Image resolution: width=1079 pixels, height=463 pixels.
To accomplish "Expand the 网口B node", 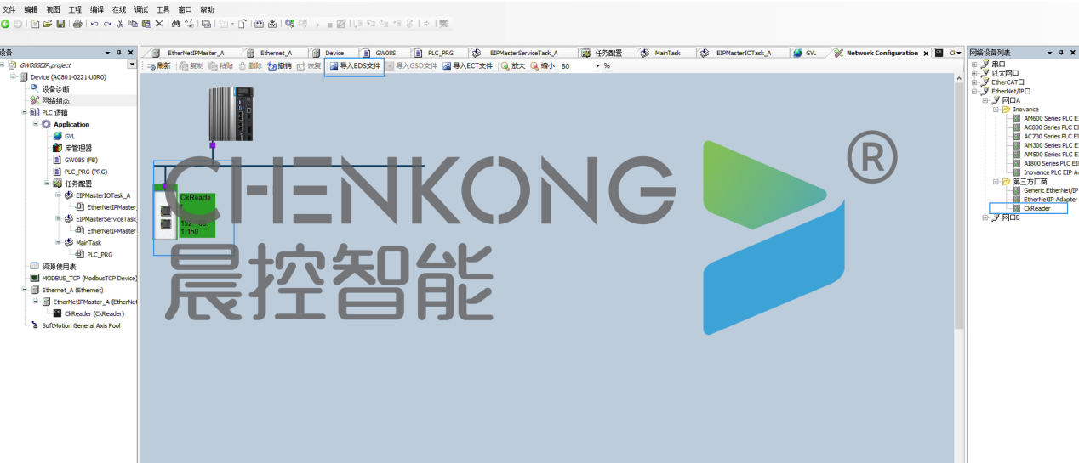I will 986,217.
